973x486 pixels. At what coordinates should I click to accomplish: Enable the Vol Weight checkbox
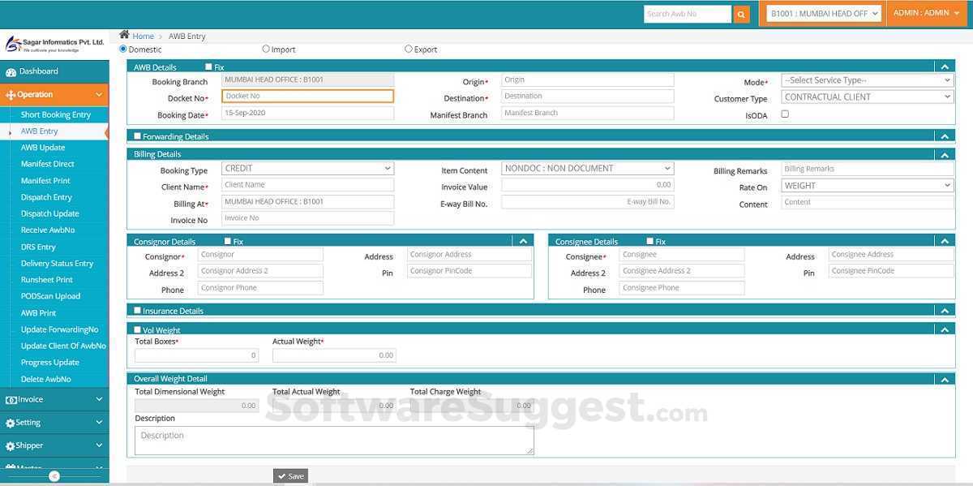pyautogui.click(x=137, y=329)
